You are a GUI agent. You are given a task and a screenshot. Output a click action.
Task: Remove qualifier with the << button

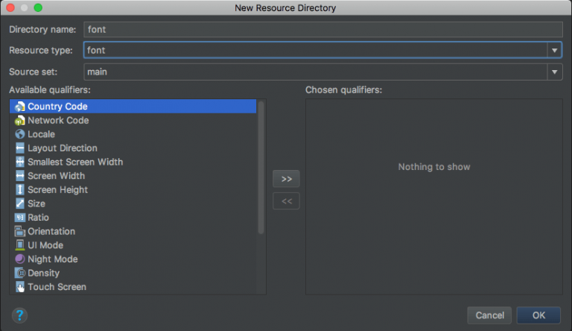click(286, 201)
